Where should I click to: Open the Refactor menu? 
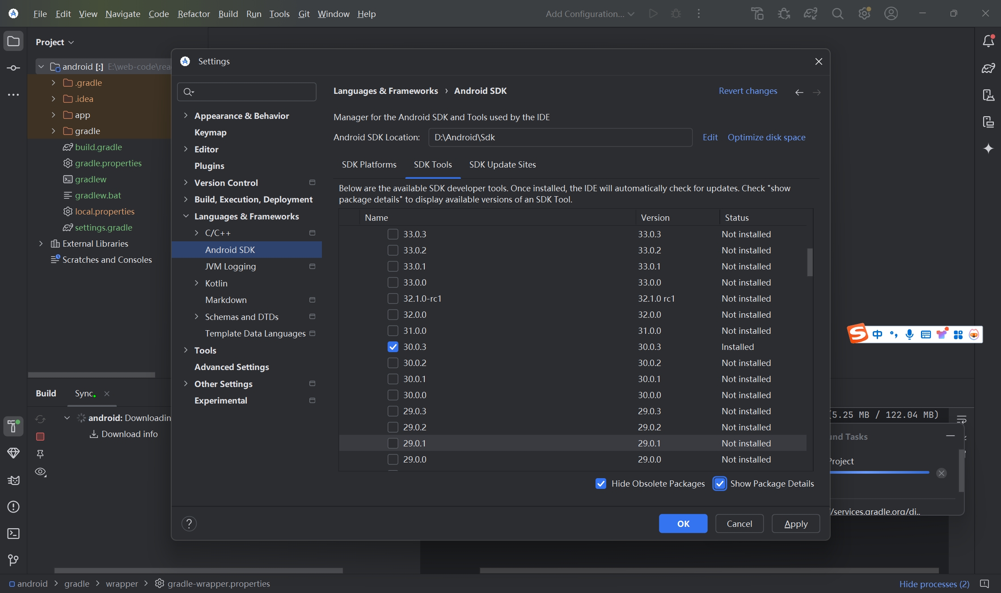click(x=194, y=14)
